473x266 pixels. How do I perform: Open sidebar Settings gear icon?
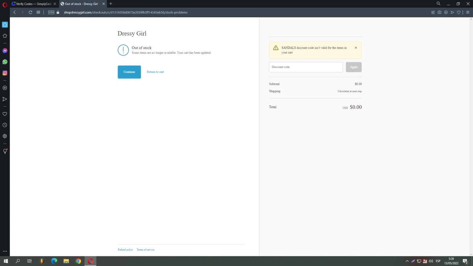5,136
